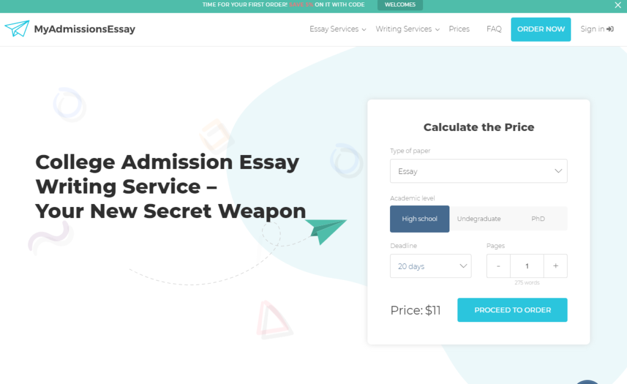This screenshot has width=627, height=384.
Task: Click the ORDER NOW button
Action: tap(541, 29)
